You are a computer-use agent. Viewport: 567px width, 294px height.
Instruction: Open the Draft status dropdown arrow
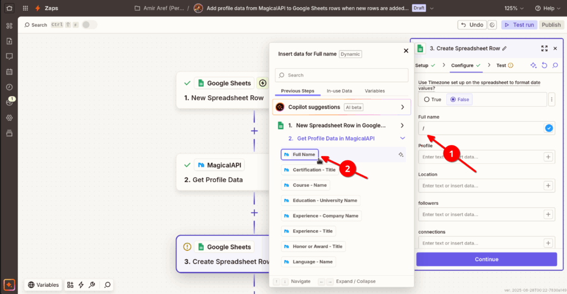click(432, 8)
